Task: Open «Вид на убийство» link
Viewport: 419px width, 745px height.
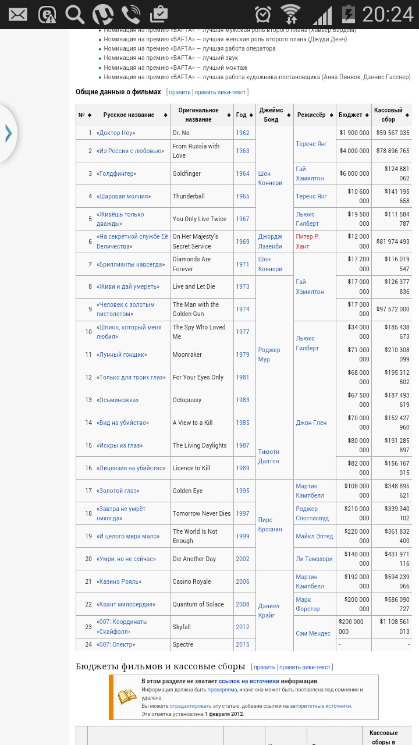Action: point(123,423)
